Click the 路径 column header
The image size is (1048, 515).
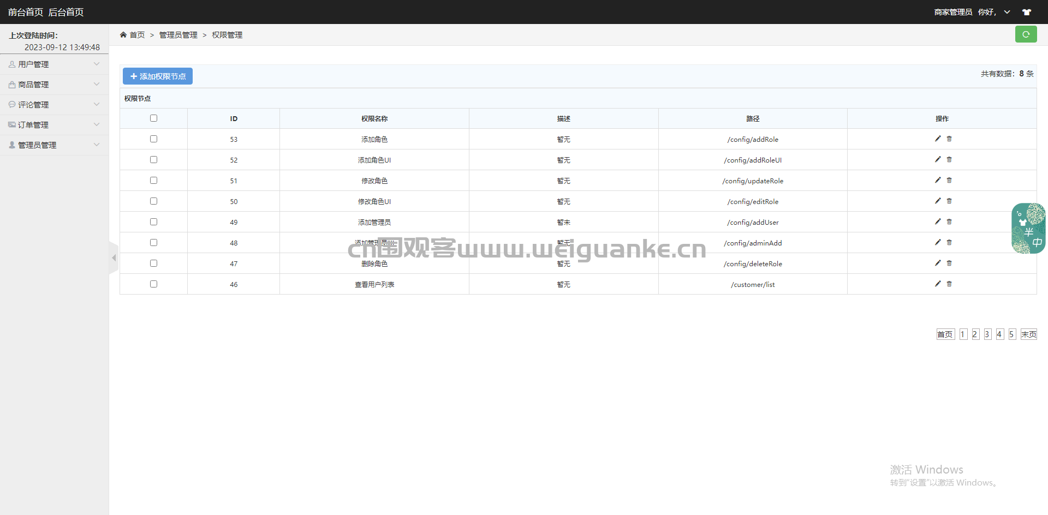click(x=753, y=119)
